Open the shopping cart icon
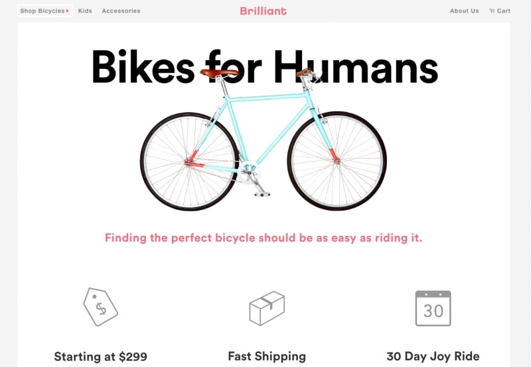This screenshot has width=531, height=367. pos(492,11)
